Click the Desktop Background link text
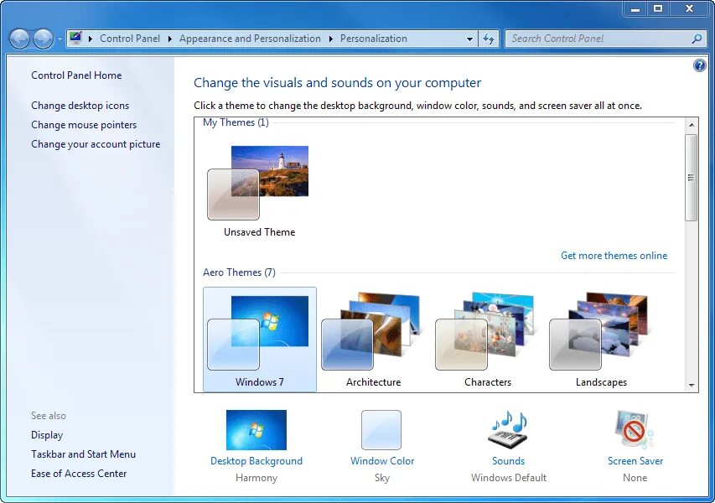Screen dimensions: 715x503 [x=256, y=461]
